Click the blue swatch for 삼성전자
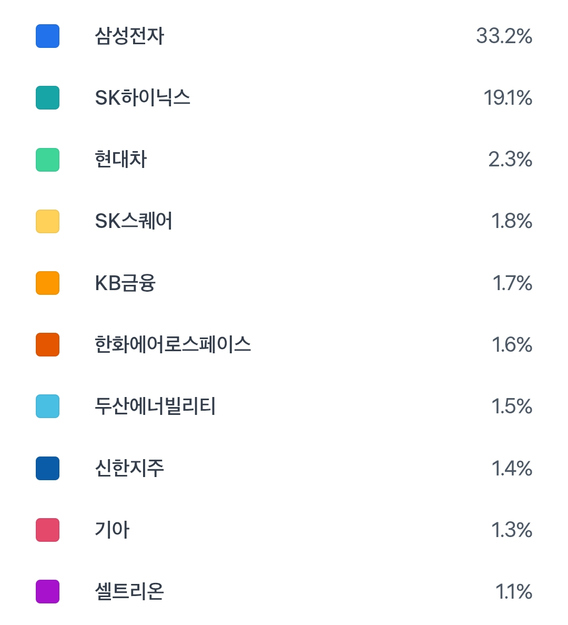This screenshot has width=568, height=625. click(x=47, y=36)
